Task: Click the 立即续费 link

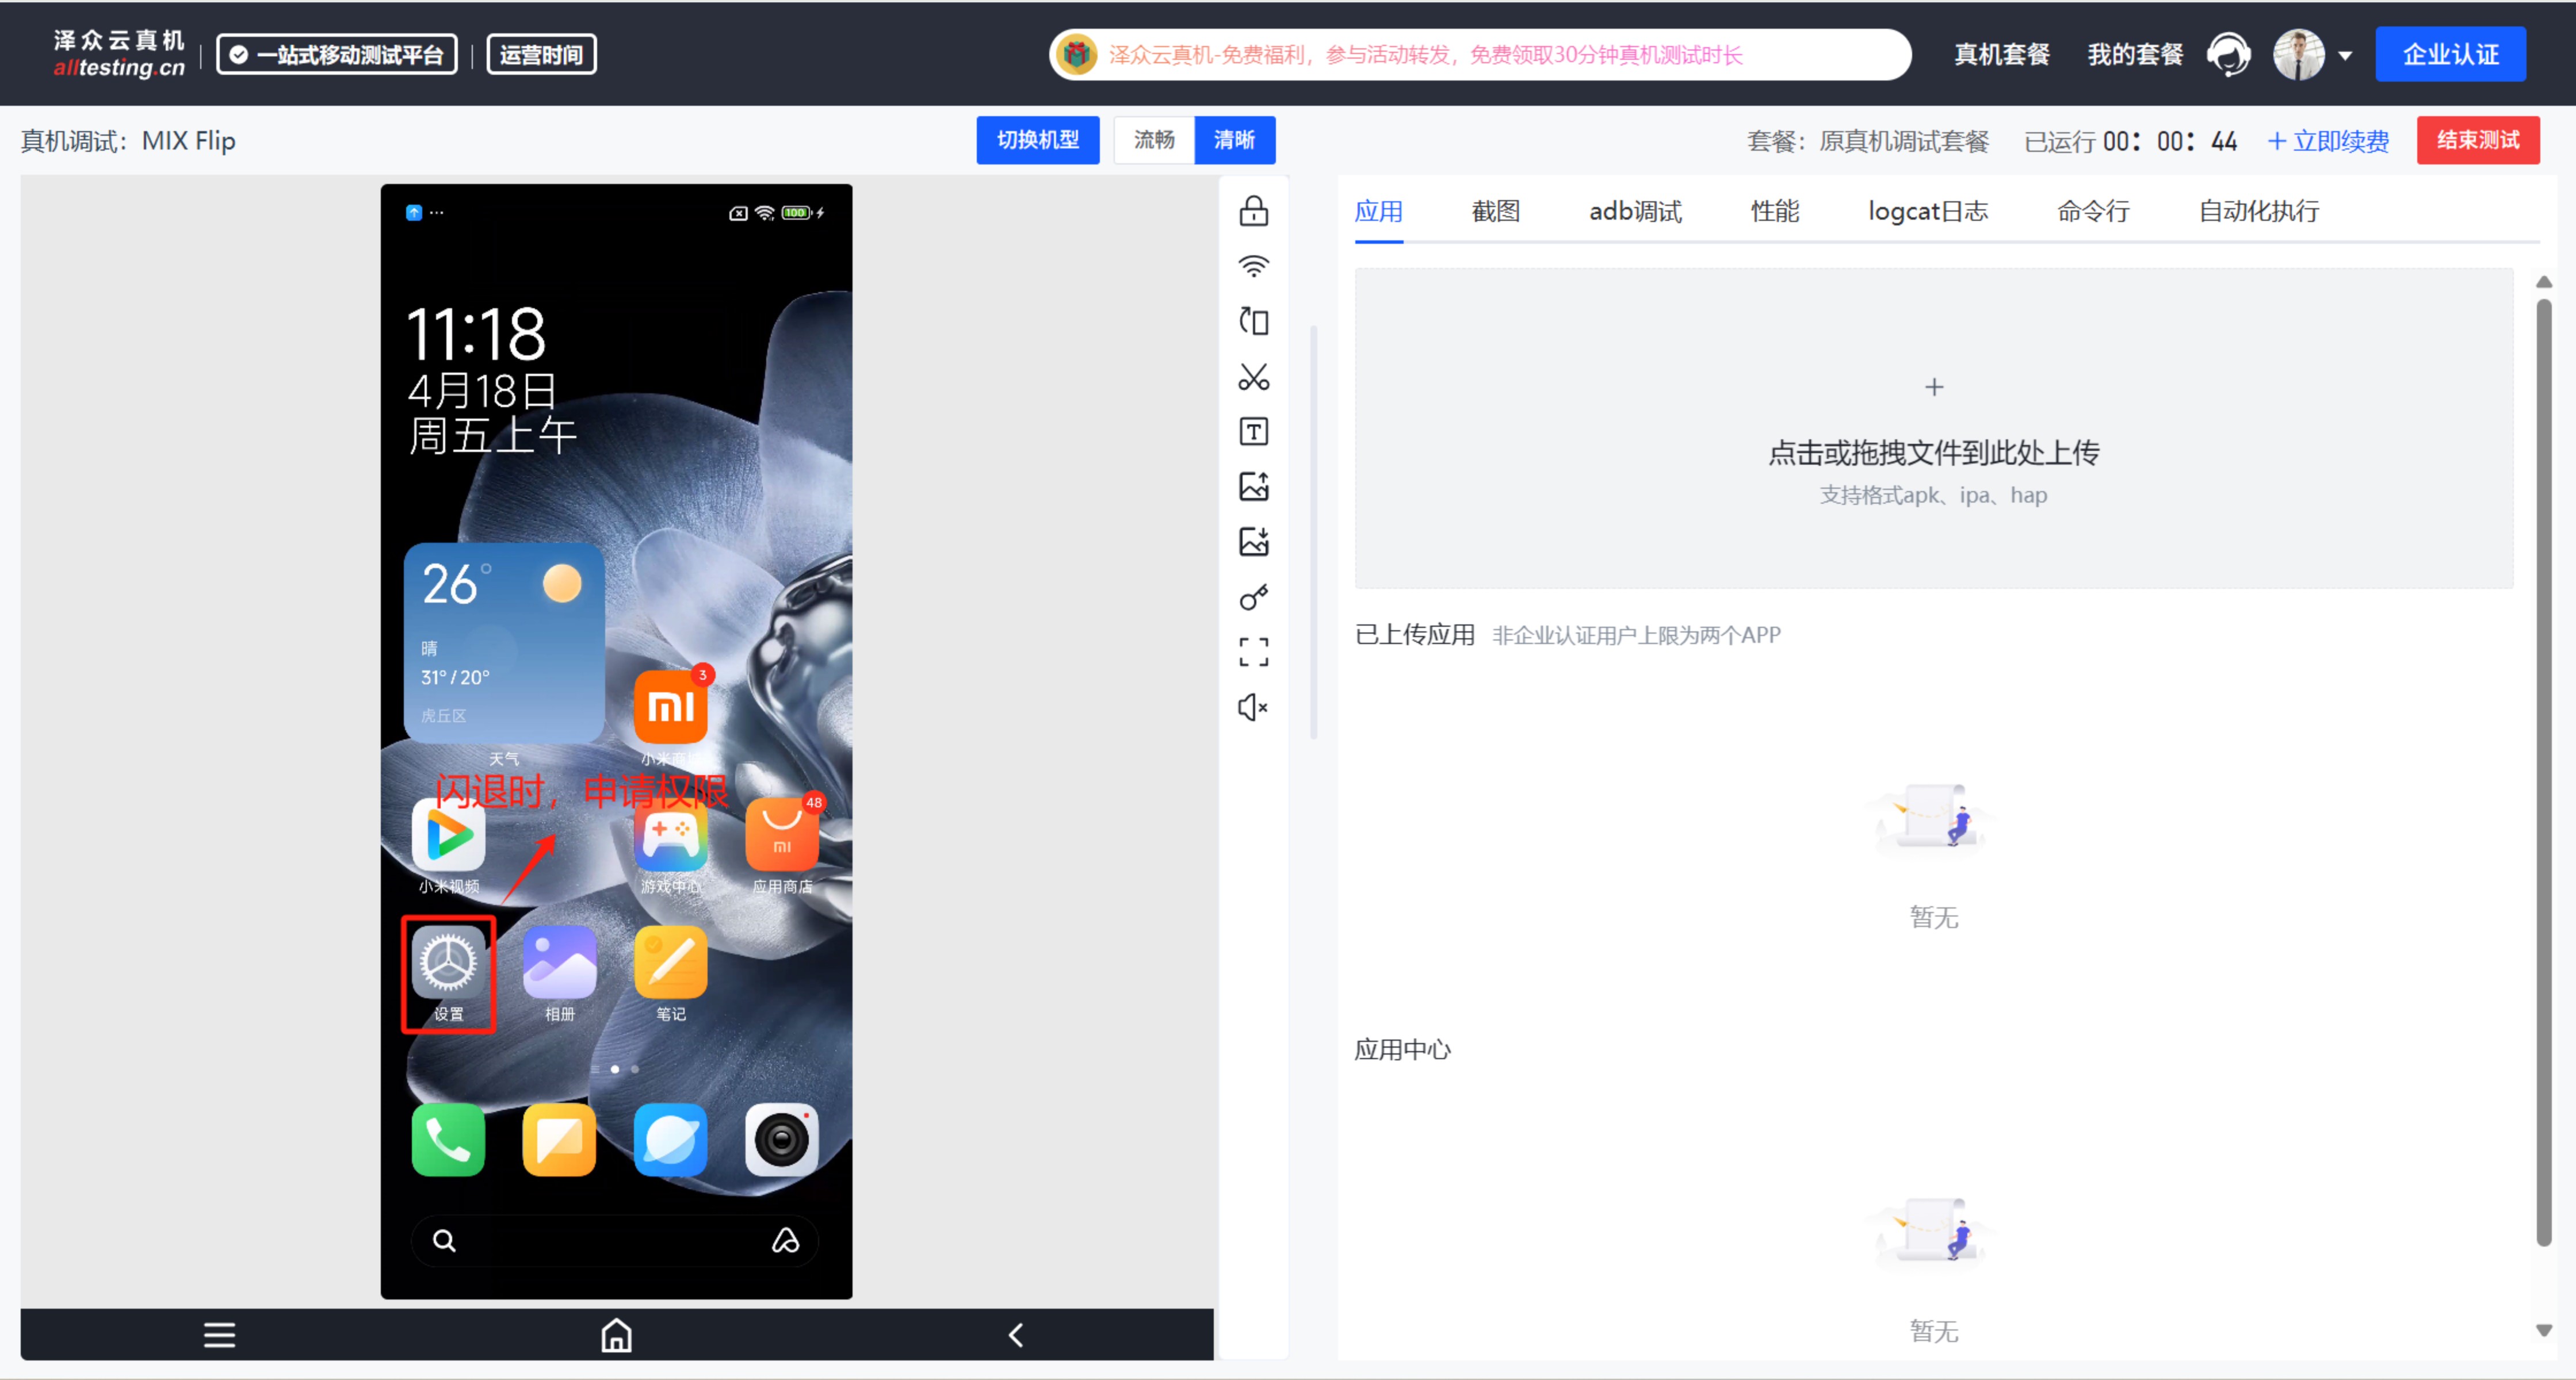Action: (2328, 141)
